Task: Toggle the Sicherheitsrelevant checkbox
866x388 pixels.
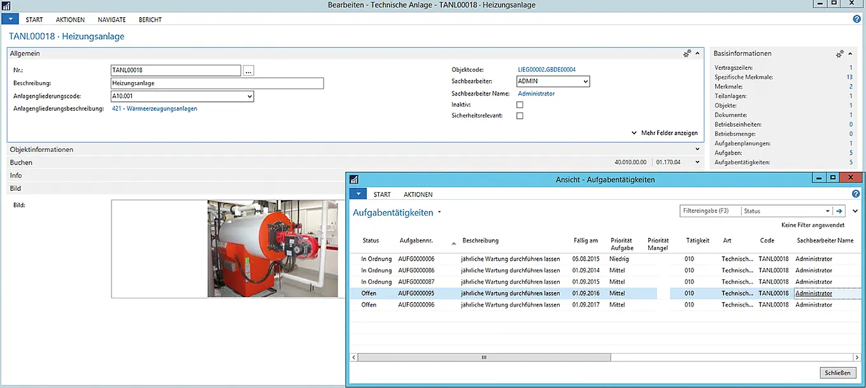Action: 520,116
